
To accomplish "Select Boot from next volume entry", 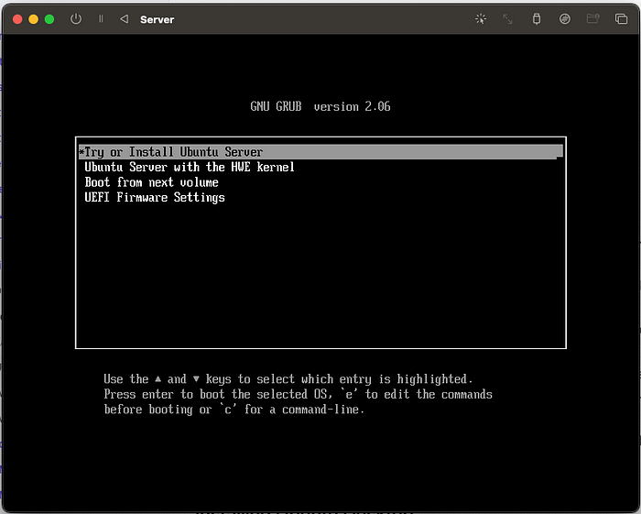I will point(151,182).
